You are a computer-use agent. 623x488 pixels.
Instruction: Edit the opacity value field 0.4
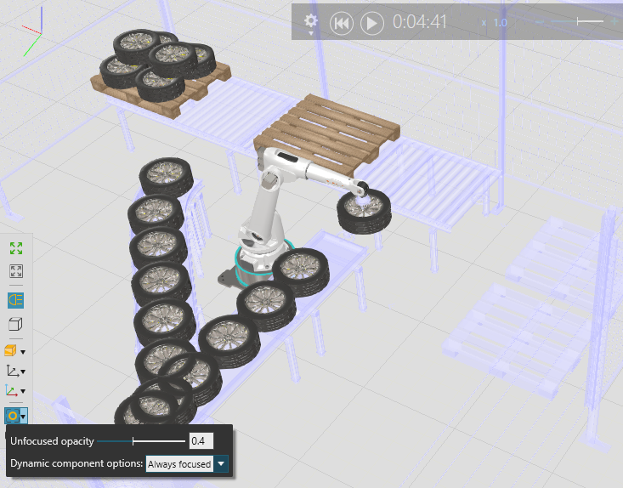tap(201, 441)
